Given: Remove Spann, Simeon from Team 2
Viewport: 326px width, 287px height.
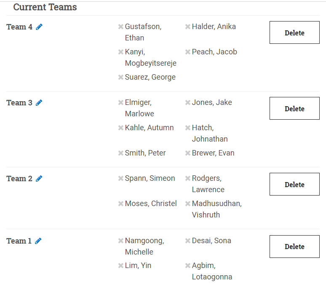Looking at the screenshot, I should pos(121,179).
